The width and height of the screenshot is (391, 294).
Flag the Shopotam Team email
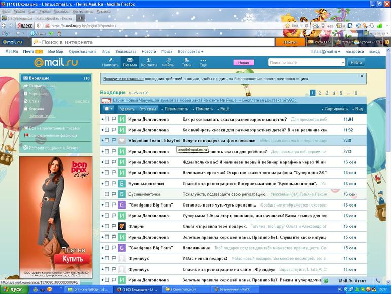114,140
